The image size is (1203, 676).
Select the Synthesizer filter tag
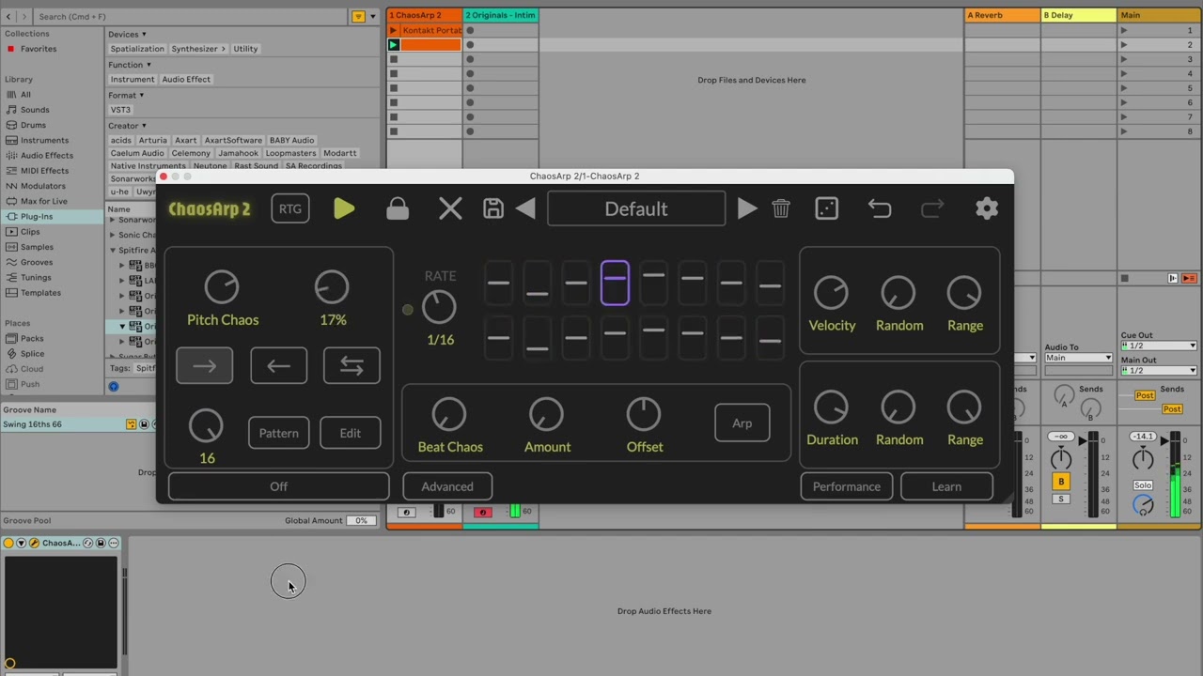pyautogui.click(x=197, y=49)
